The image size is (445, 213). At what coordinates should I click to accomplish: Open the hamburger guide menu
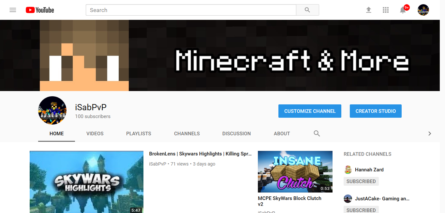tap(13, 10)
